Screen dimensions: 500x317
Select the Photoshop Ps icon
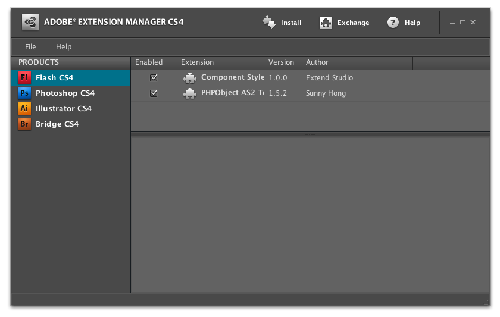(x=24, y=93)
